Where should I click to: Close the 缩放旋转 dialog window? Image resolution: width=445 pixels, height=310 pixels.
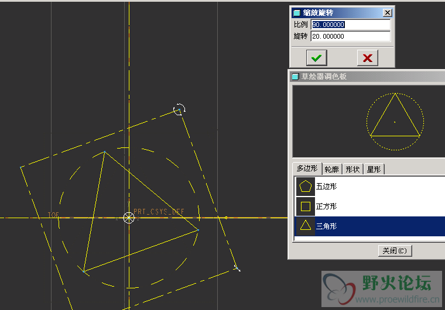pyautogui.click(x=387, y=13)
